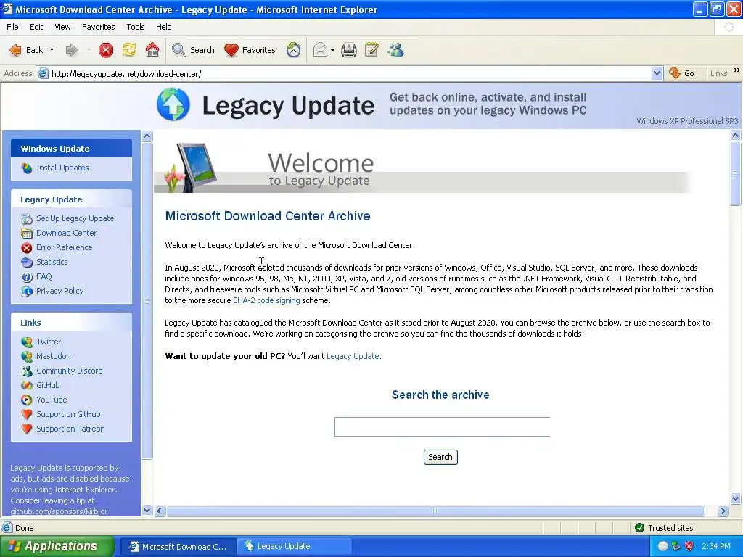Click horizontal scrollbar right arrow
This screenshot has width=743, height=557.
click(x=723, y=511)
